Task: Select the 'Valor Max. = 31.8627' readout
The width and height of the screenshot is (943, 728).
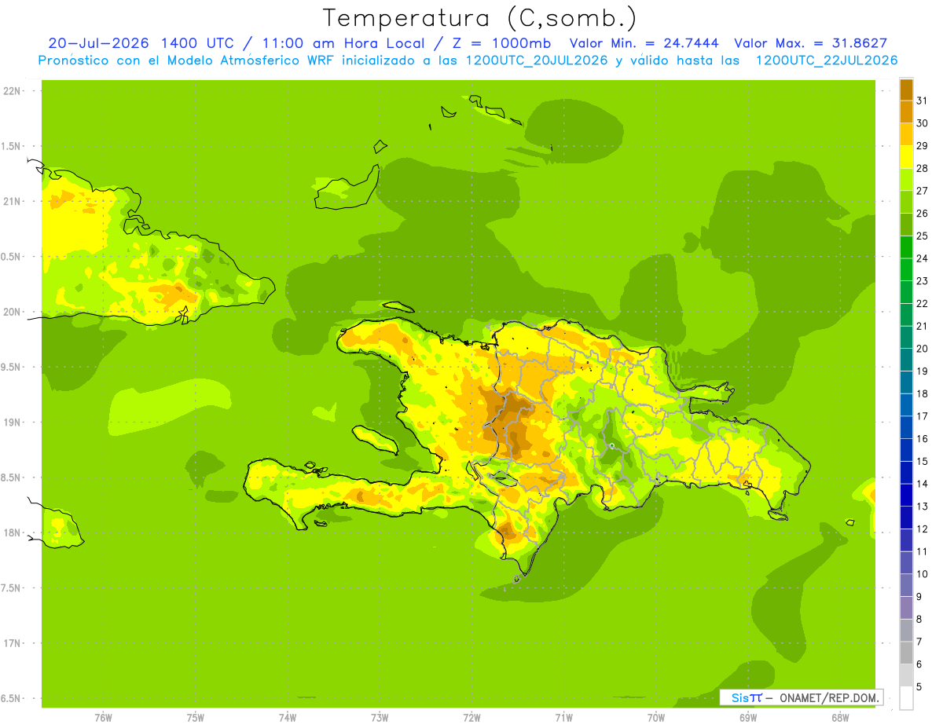Action: pos(811,43)
